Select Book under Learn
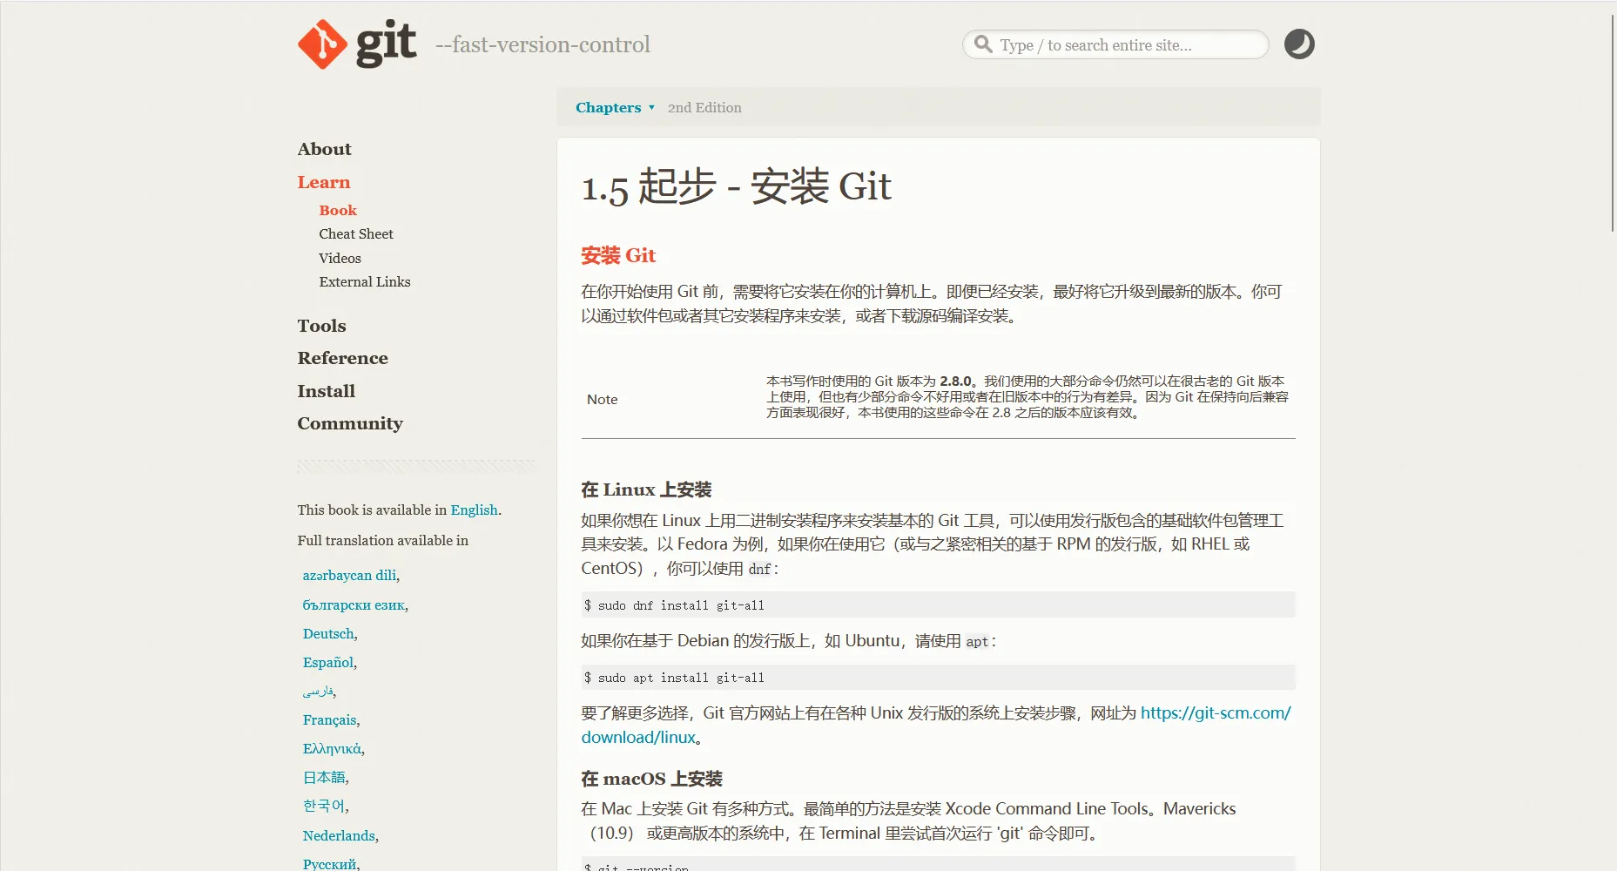The image size is (1617, 871). 338,210
